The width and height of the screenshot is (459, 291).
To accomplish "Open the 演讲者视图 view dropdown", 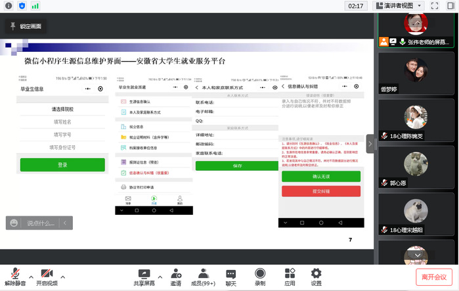I will 399,6.
